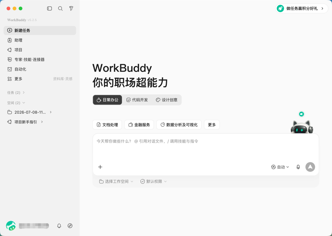Open the 自动化 sidebar entry
The width and height of the screenshot is (332, 236).
[x=40, y=69]
